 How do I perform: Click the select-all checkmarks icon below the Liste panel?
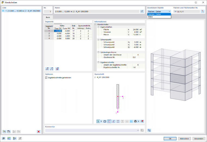[x=14, y=131]
